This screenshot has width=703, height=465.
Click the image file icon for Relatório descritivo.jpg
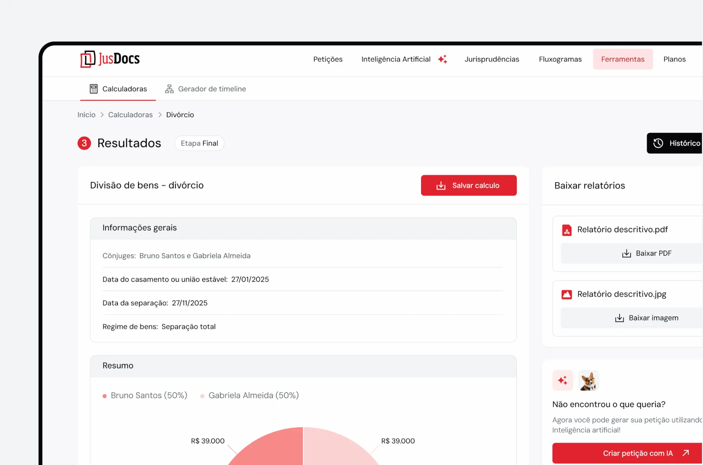567,294
